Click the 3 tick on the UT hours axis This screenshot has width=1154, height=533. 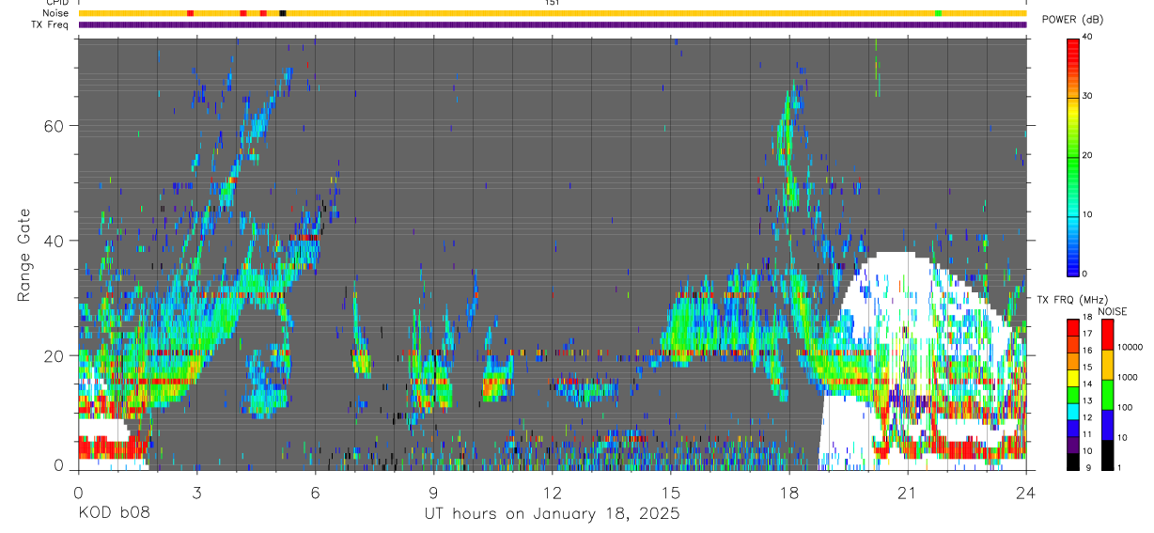point(196,492)
